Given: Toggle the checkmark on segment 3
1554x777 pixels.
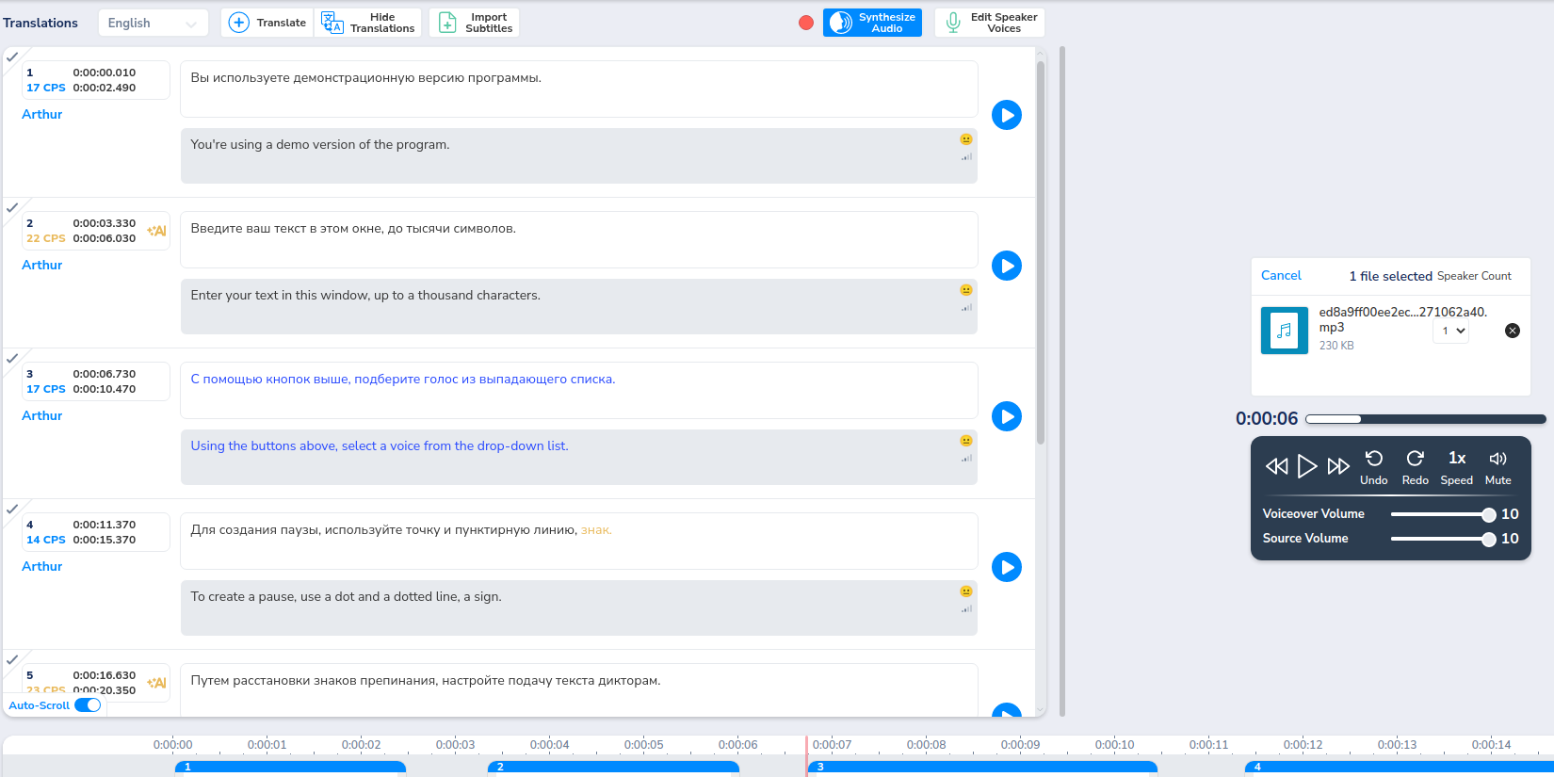Looking at the screenshot, I should coord(12,359).
